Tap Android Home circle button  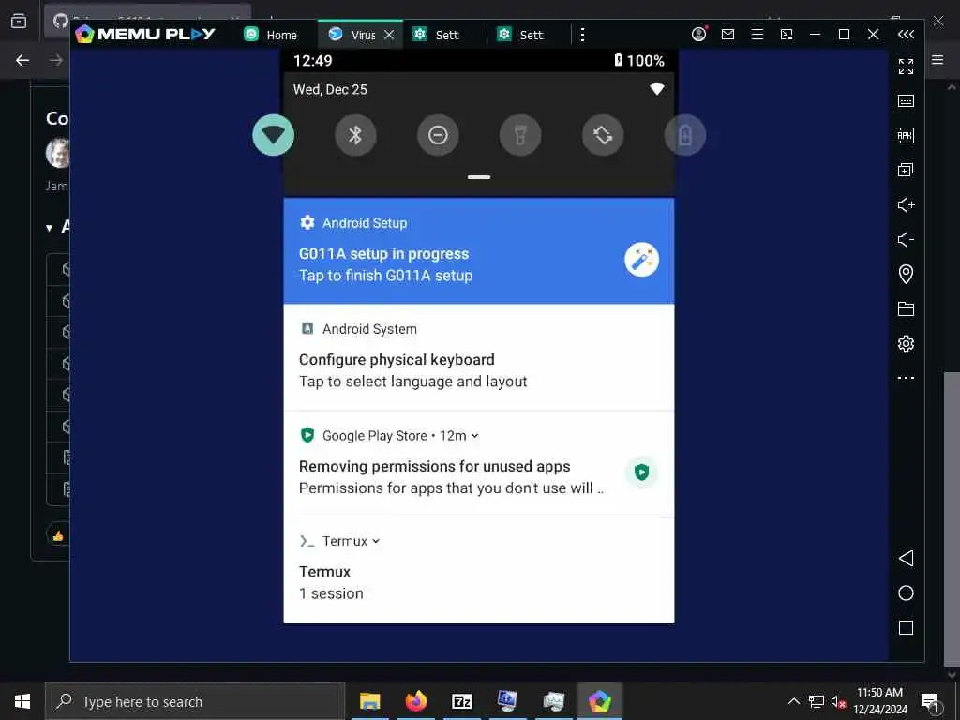click(x=907, y=592)
